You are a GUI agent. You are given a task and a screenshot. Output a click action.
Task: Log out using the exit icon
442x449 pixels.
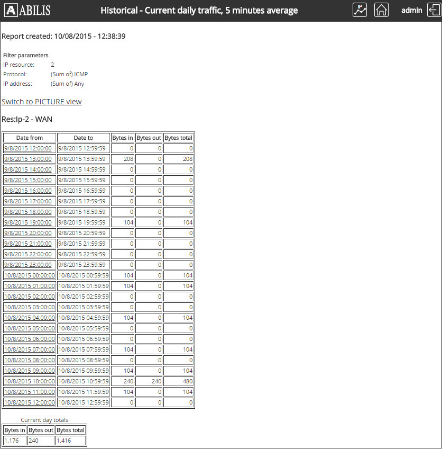click(x=434, y=10)
